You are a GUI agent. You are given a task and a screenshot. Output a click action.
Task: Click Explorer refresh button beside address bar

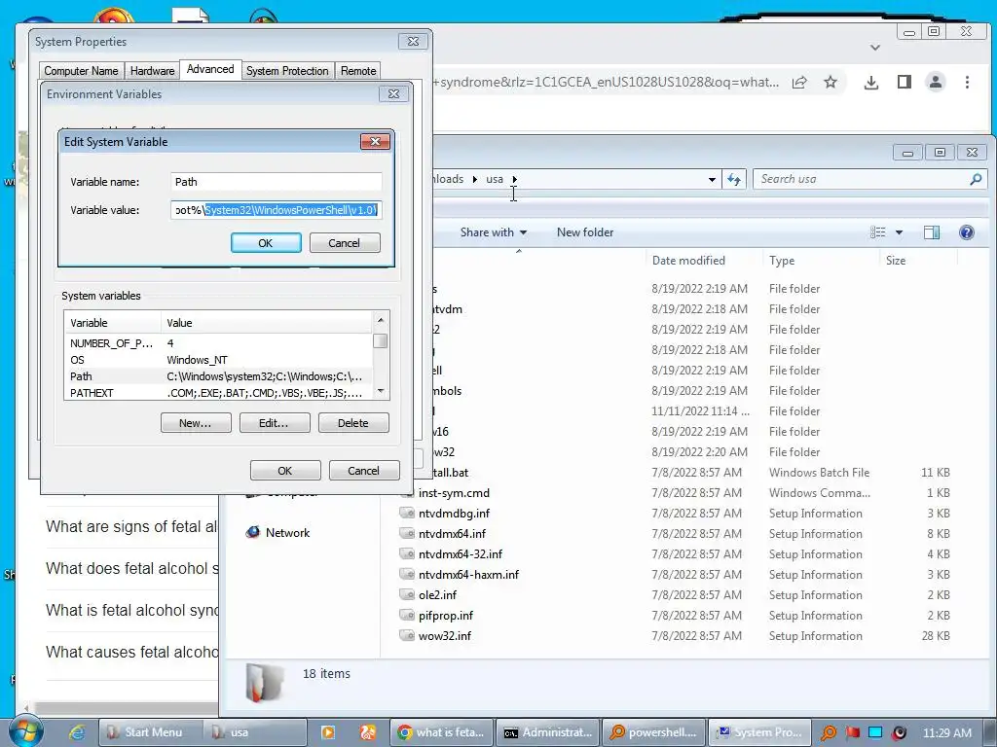pos(734,180)
